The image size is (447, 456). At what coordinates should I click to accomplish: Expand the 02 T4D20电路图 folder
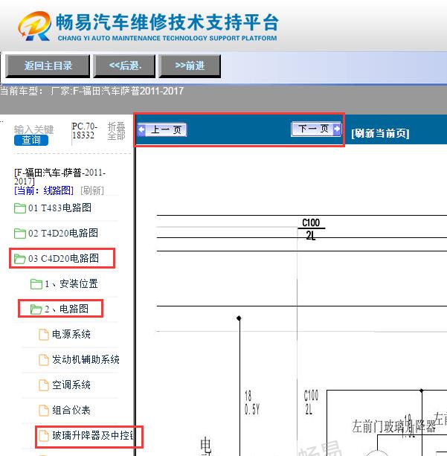(x=63, y=233)
